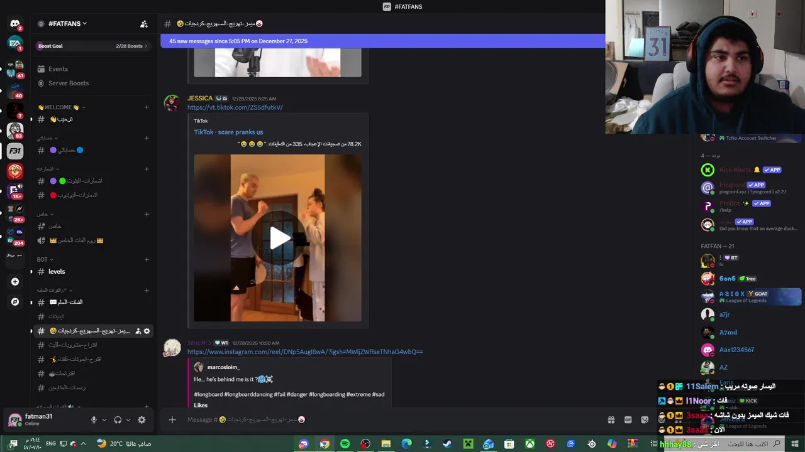The image size is (805, 452).
Task: Click the weather 20°C widget on taskbar
Action: pyautogui.click(x=123, y=444)
